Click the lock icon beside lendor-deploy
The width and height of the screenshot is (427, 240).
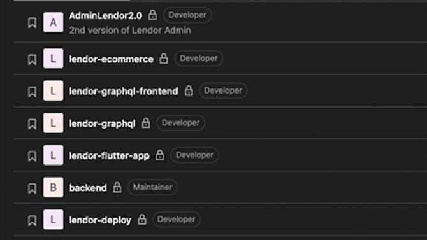click(x=142, y=219)
